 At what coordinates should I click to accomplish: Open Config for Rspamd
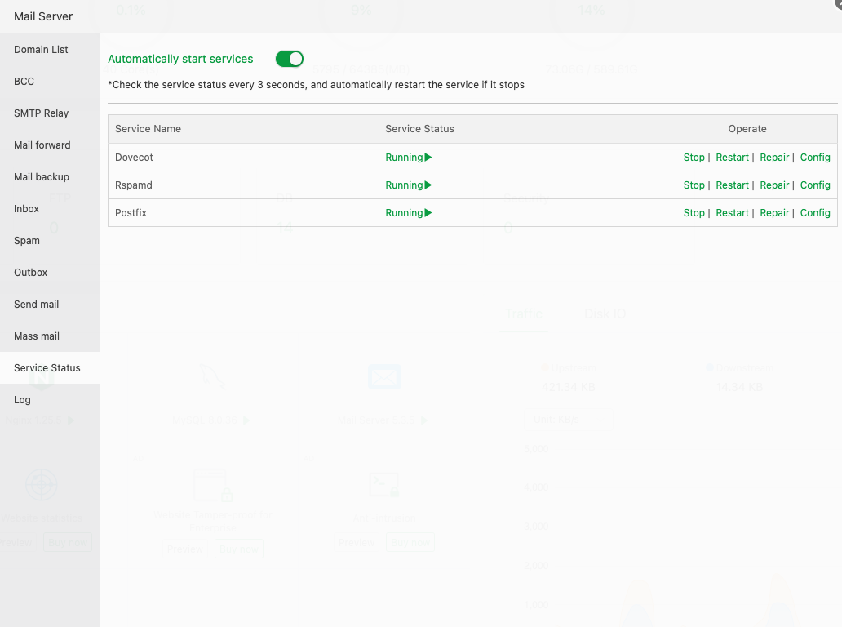(815, 185)
